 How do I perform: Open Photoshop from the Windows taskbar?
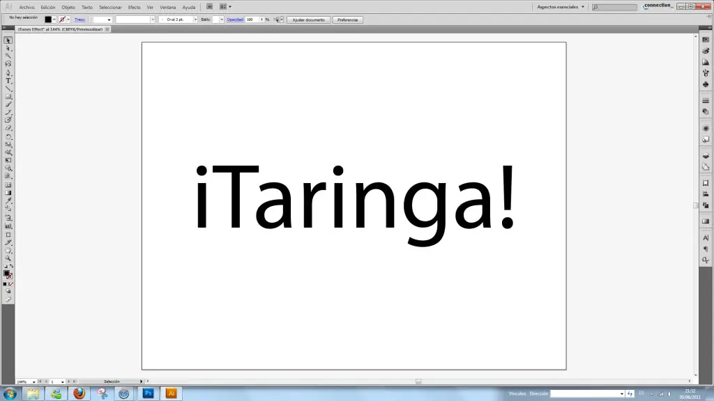click(x=148, y=393)
